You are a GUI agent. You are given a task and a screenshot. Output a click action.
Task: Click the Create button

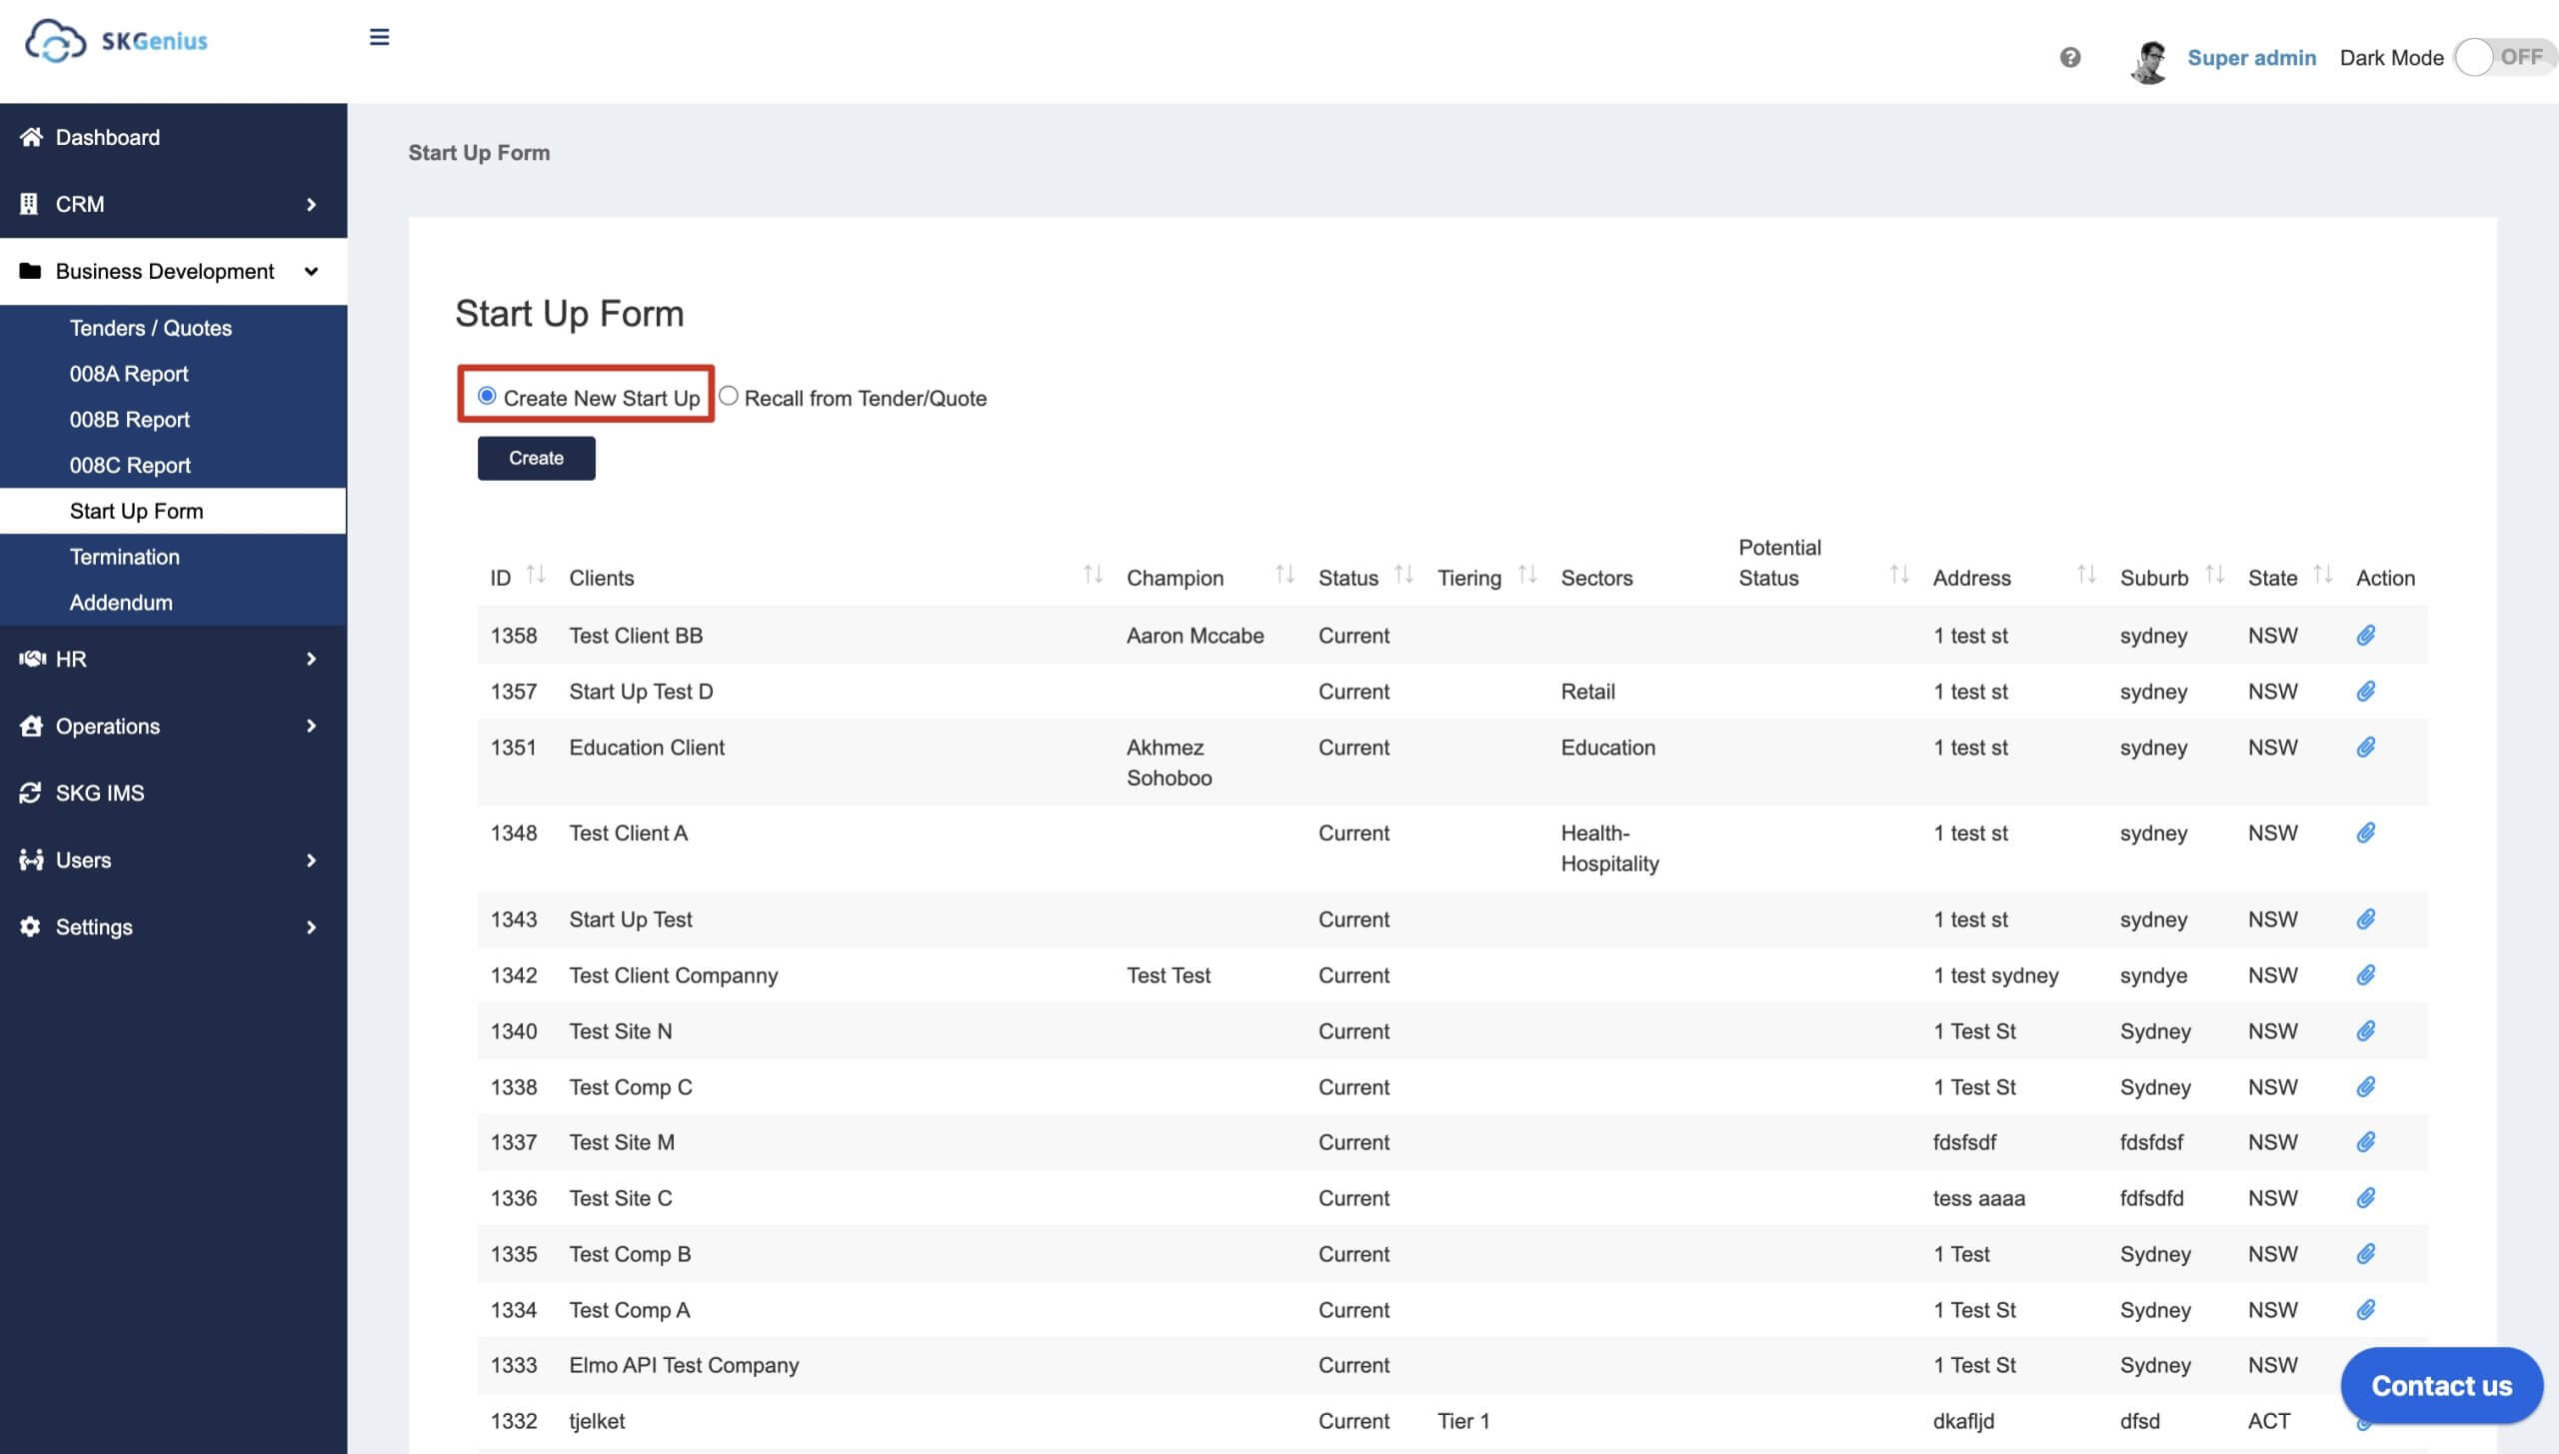click(x=536, y=457)
